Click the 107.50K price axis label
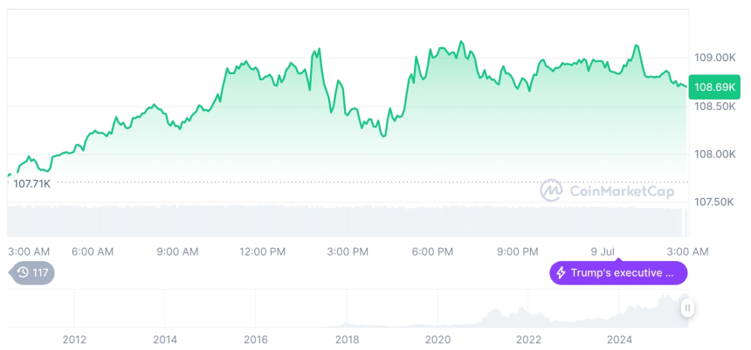The image size is (751, 350). pos(715,202)
